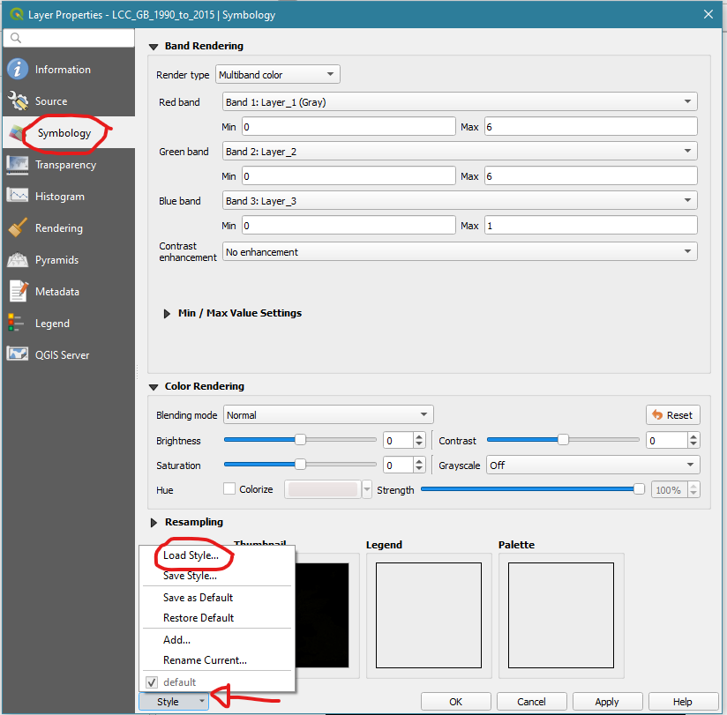
Task: Enable the Colorize checkbox
Action: (x=229, y=489)
